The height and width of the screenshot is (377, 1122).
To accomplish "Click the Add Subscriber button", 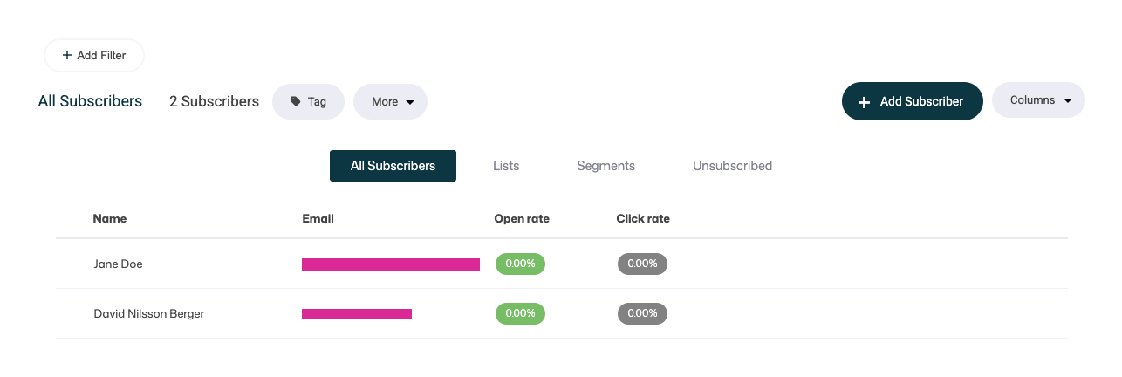I will [x=912, y=101].
